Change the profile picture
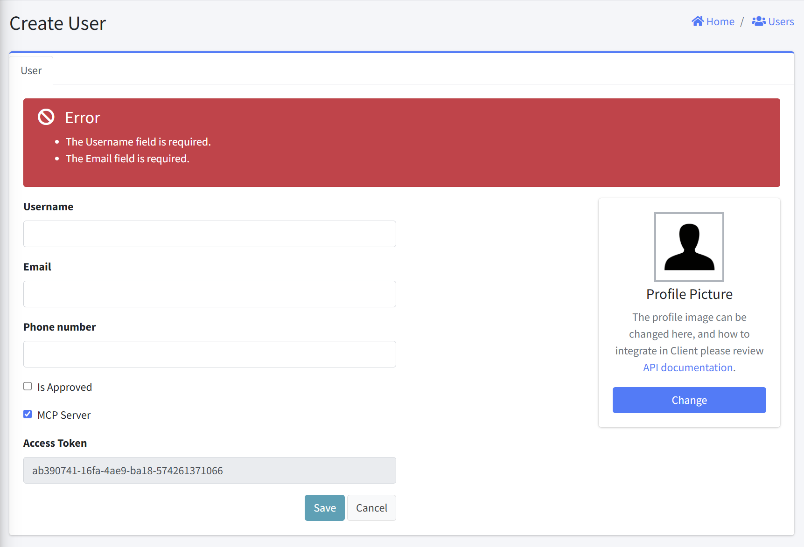 click(689, 400)
